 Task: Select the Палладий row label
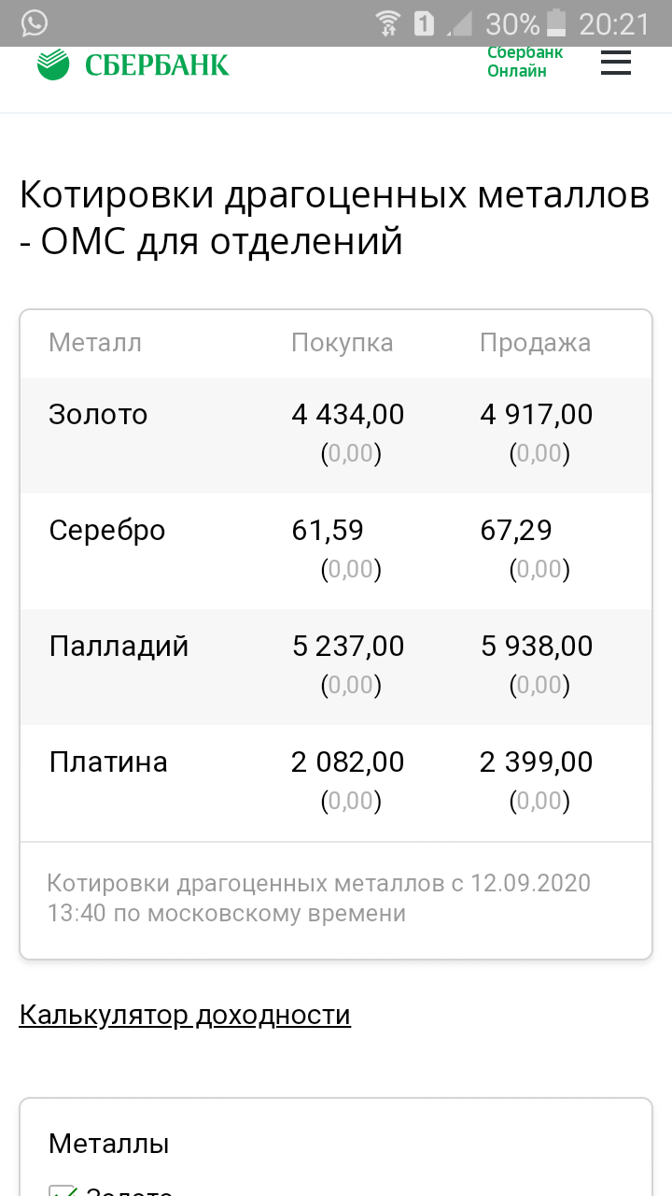119,646
